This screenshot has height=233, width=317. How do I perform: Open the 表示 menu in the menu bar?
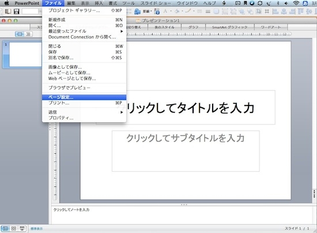point(85,3)
